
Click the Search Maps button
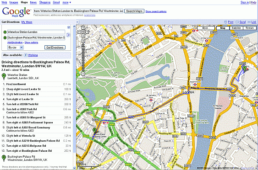click(134, 11)
